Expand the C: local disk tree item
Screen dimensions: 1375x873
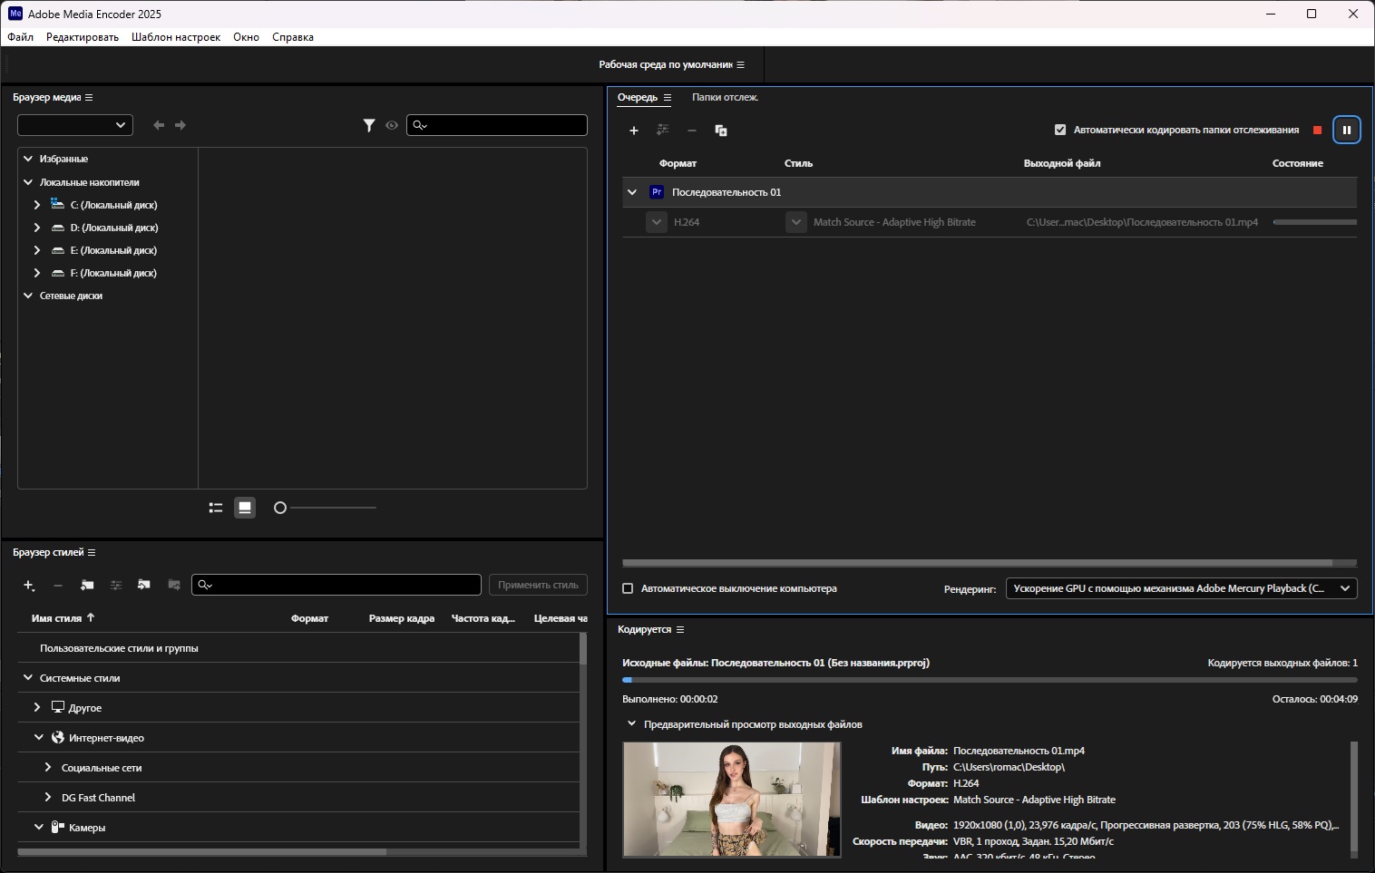click(37, 205)
